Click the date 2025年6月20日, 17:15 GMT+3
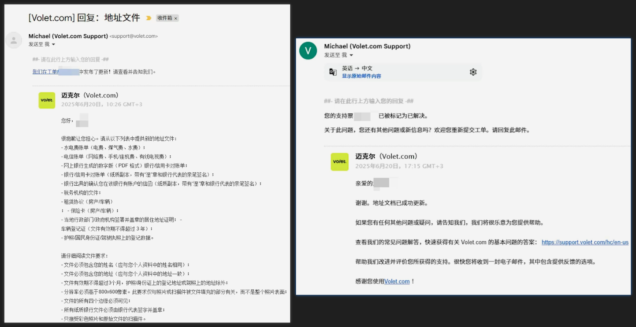Screen dimensions: 636x327 coord(399,166)
